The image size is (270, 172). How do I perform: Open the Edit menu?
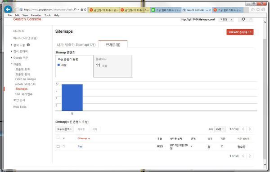tap(17, 15)
